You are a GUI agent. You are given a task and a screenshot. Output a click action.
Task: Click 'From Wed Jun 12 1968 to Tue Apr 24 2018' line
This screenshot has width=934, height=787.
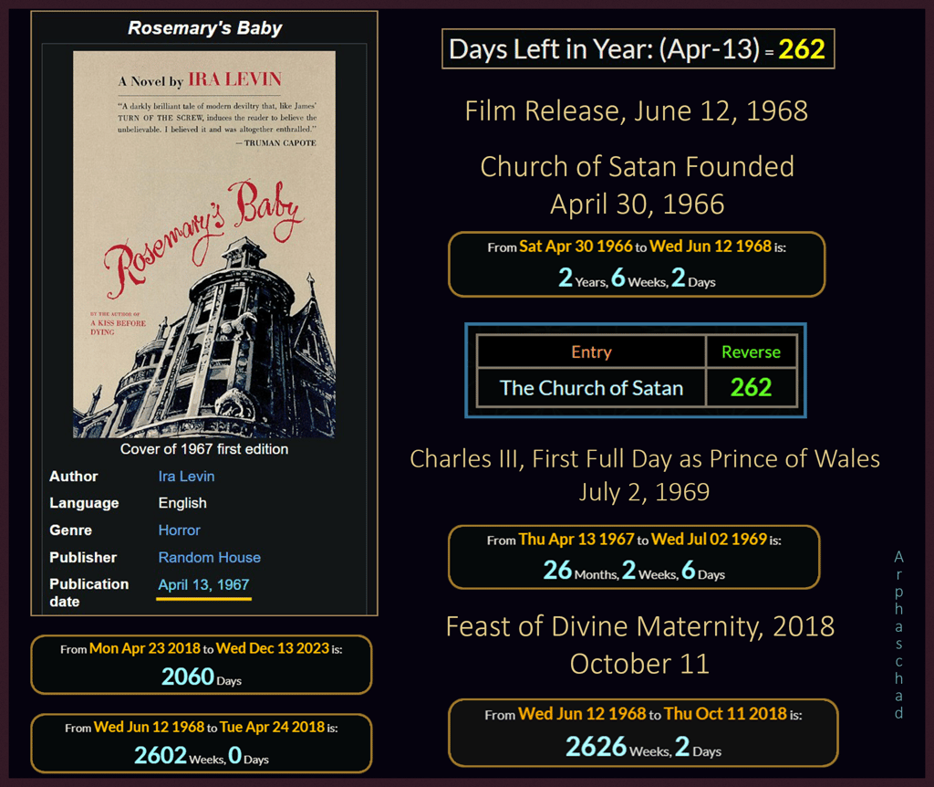click(202, 728)
